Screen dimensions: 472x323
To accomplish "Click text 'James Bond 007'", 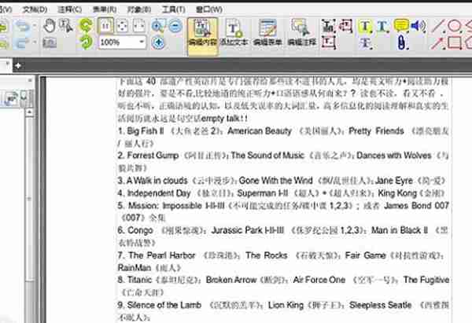I will [417, 206].
